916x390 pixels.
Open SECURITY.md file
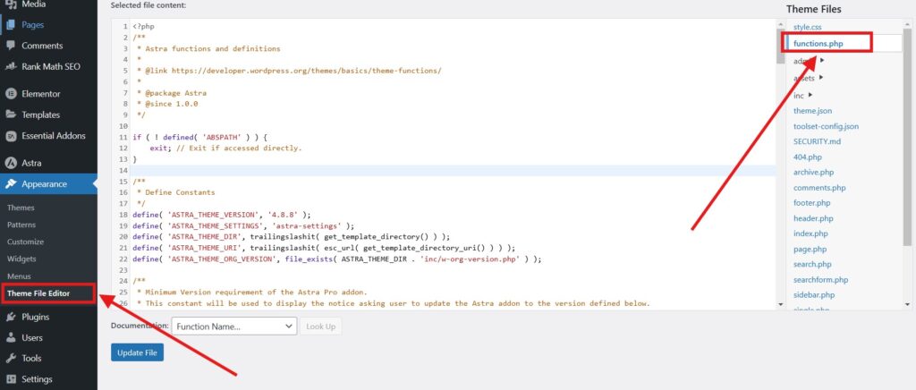(817, 141)
